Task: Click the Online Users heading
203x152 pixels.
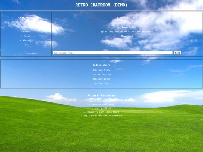Action: click(x=101, y=65)
